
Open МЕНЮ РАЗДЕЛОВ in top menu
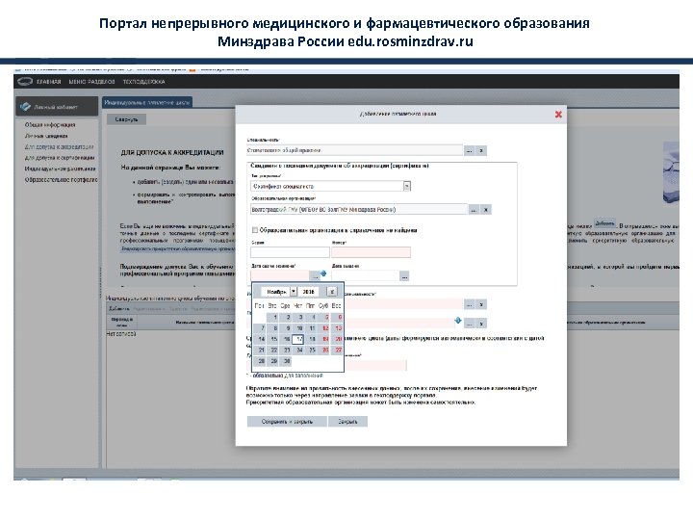(92, 82)
